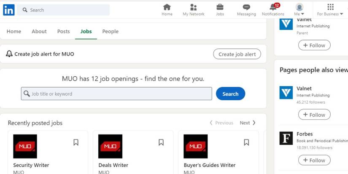Open the Messaging chat icon
The height and width of the screenshot is (174, 348).
(x=246, y=7)
